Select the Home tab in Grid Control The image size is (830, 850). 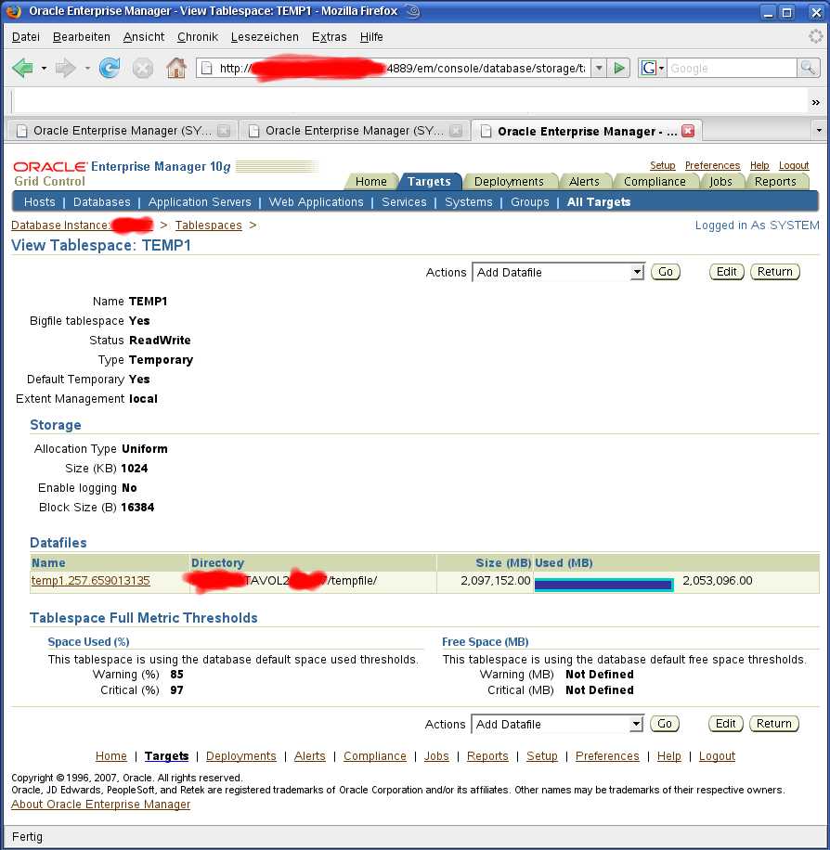coord(371,182)
